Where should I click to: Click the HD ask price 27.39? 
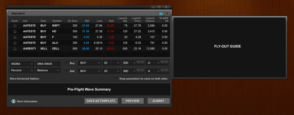(x=110, y=31)
